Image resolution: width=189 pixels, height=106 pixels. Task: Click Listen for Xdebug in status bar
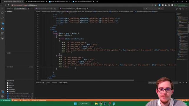click(x=39, y=100)
